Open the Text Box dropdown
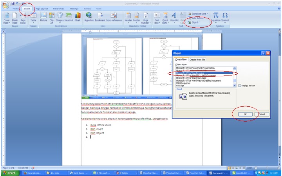The width and height of the screenshot is (282, 176). pyautogui.click(x=157, y=18)
